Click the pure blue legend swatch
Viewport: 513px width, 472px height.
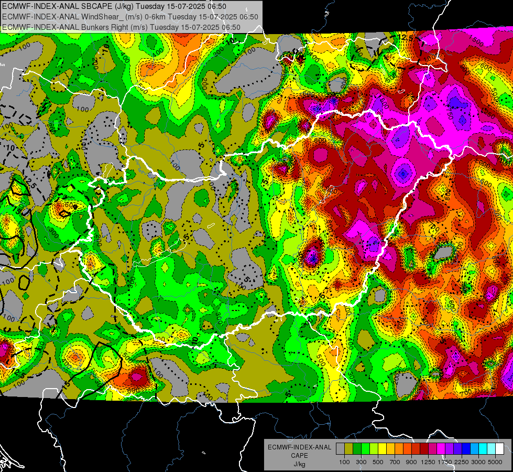(466, 448)
